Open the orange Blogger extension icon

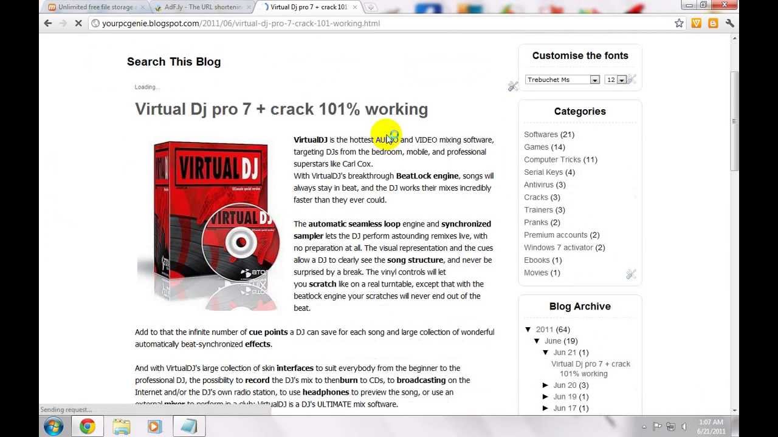713,23
